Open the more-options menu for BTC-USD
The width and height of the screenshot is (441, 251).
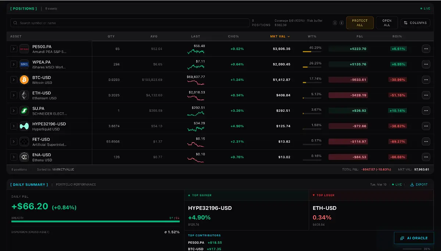[426, 80]
